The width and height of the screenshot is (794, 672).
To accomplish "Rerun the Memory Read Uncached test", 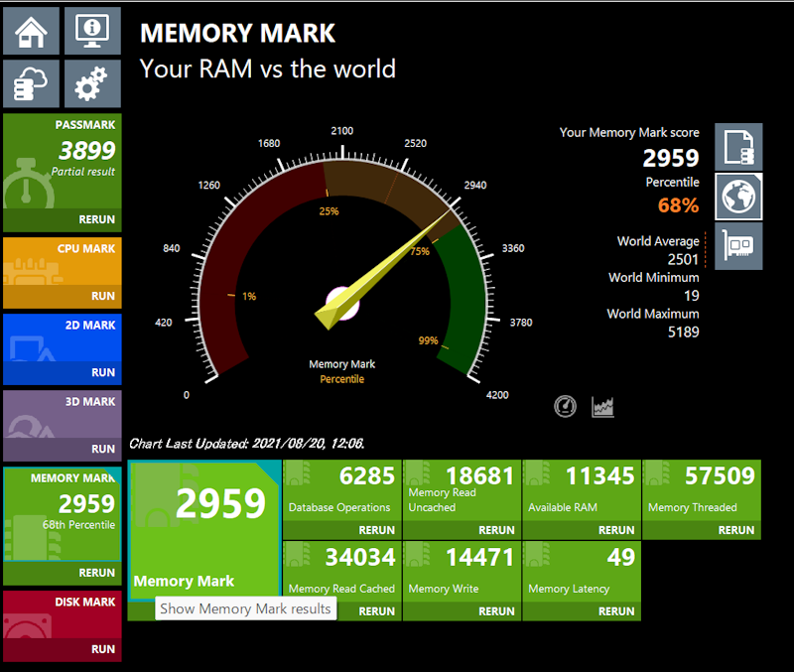I will click(496, 530).
